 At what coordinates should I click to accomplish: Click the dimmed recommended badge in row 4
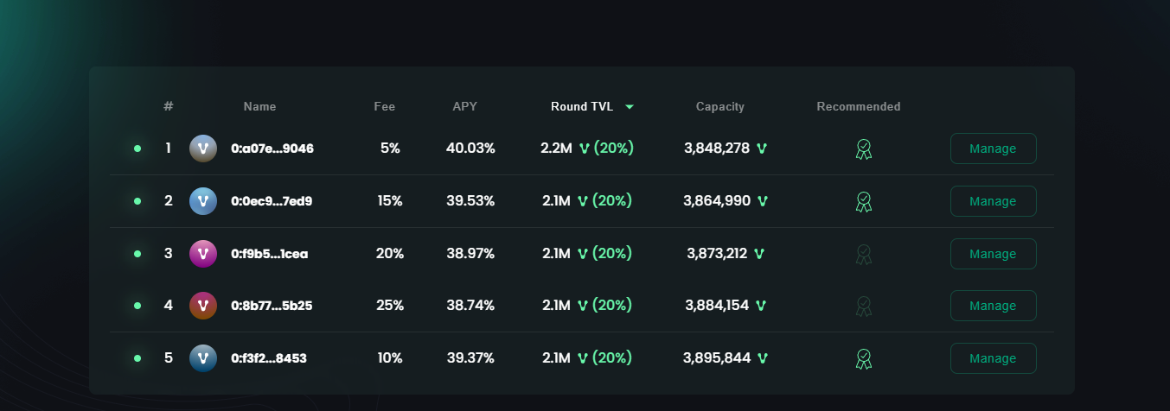click(x=863, y=306)
